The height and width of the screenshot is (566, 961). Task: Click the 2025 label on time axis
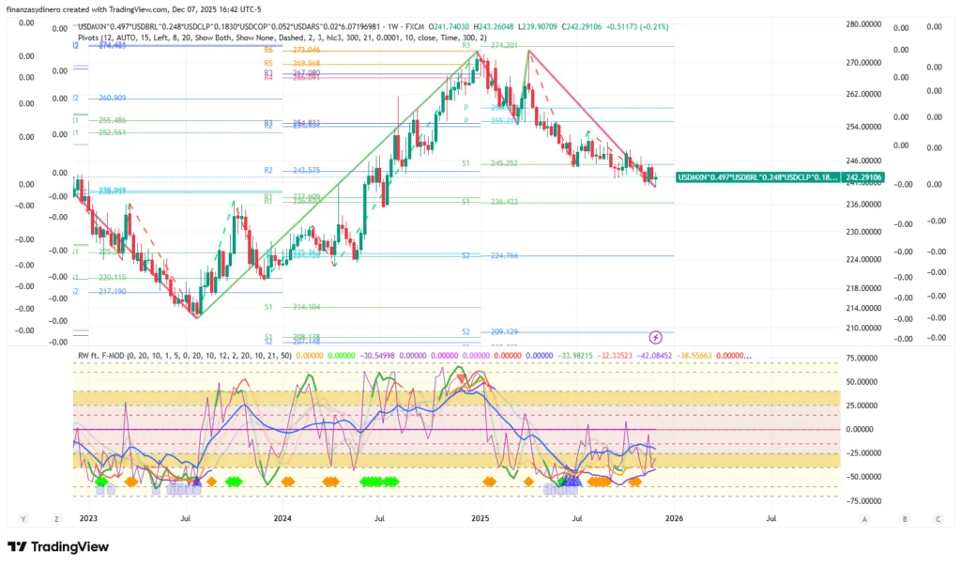480,517
